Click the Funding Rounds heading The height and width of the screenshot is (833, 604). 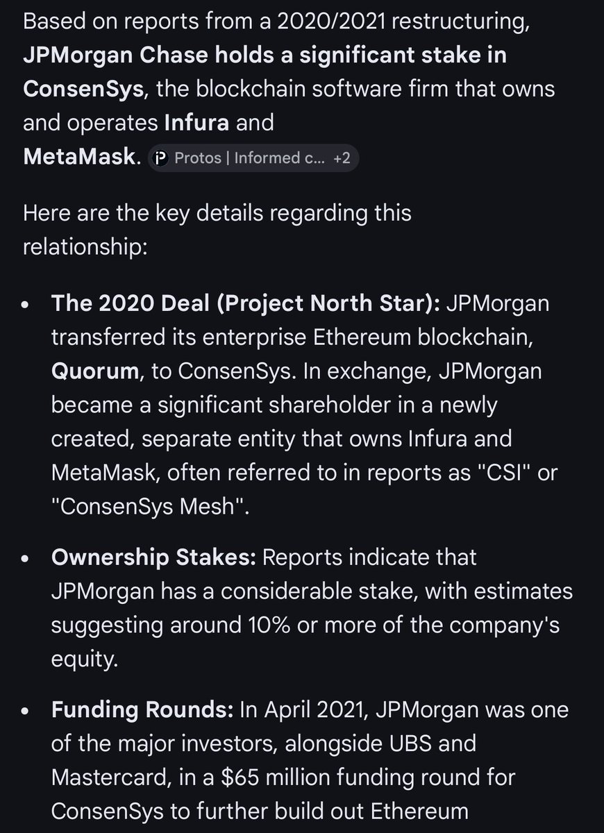point(144,709)
